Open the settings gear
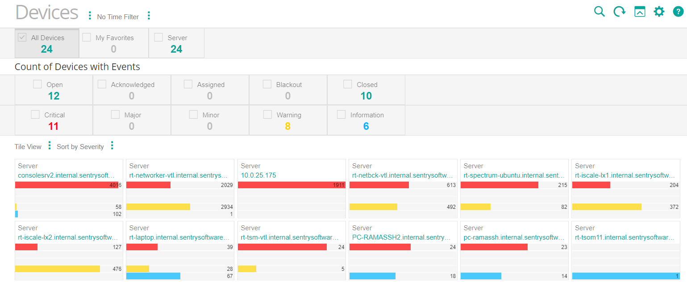The height and width of the screenshot is (282, 687). pyautogui.click(x=659, y=12)
